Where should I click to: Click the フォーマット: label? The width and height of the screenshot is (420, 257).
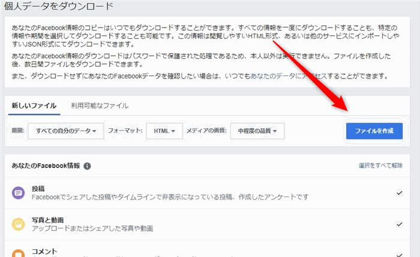[125, 131]
